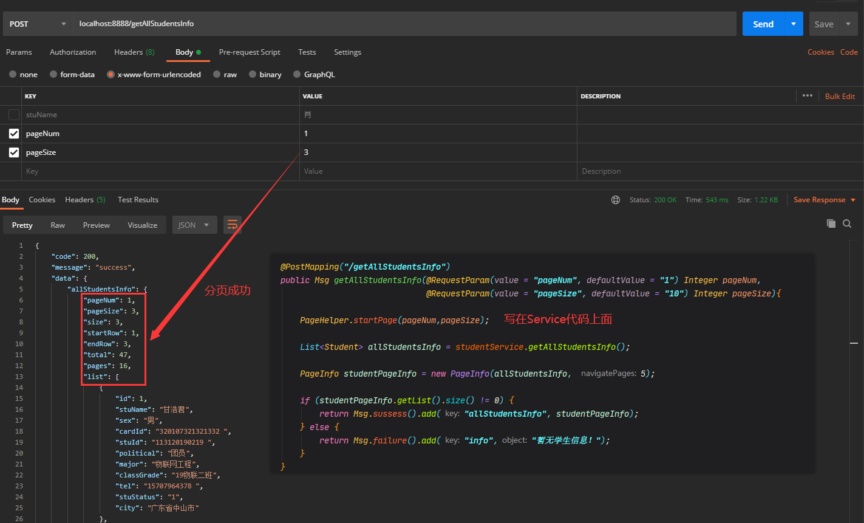This screenshot has height=523, width=864.
Task: Open the response Headers (5) tab
Action: coord(85,200)
